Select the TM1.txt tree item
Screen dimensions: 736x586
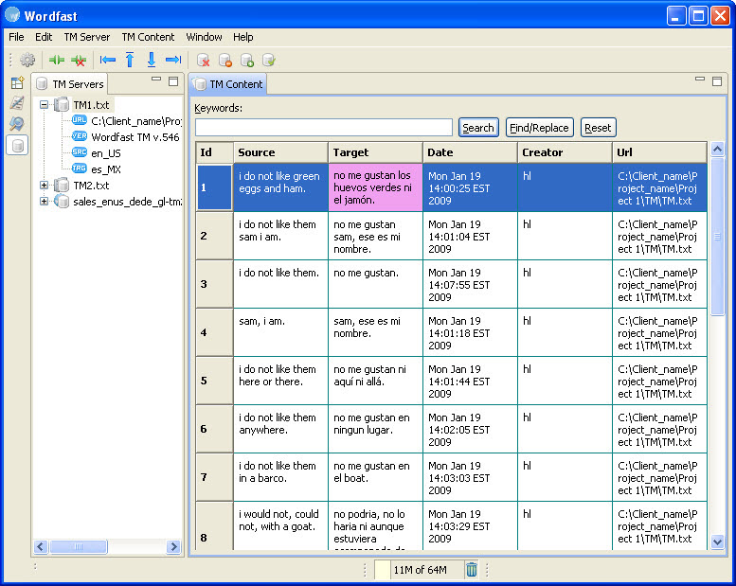(x=91, y=105)
